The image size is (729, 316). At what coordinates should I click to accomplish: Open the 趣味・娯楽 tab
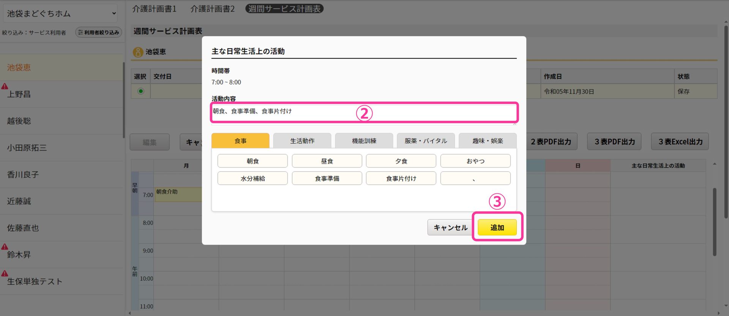(488, 141)
